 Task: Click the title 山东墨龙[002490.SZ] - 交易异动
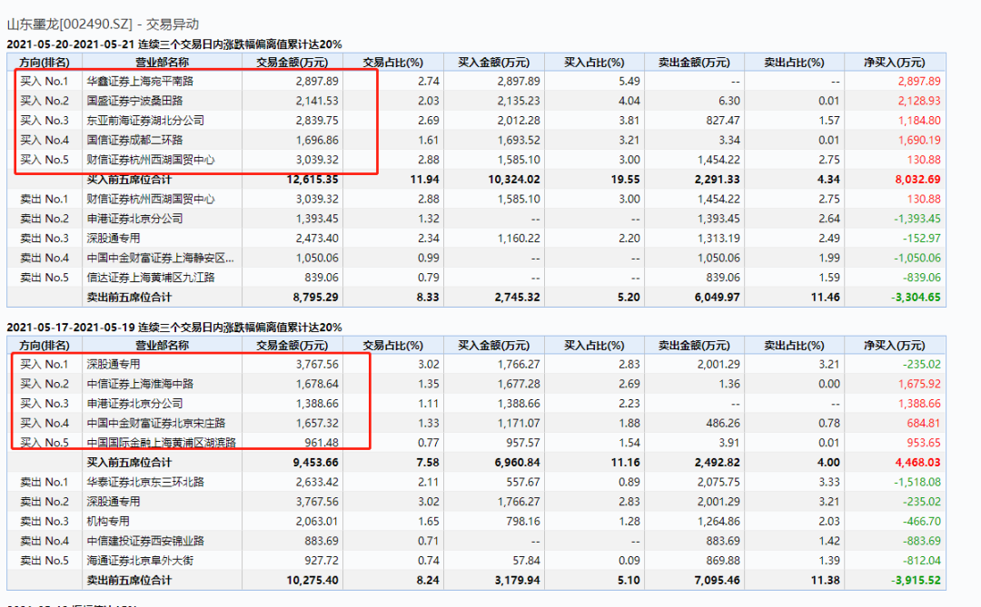pyautogui.click(x=103, y=24)
